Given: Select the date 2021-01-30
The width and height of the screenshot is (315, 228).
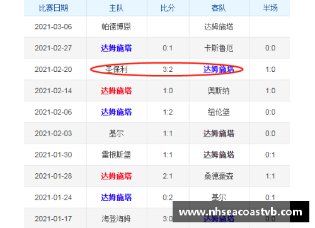Looking at the screenshot, I should (54, 155).
